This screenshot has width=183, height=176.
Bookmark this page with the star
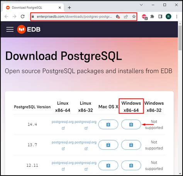[x=134, y=17]
